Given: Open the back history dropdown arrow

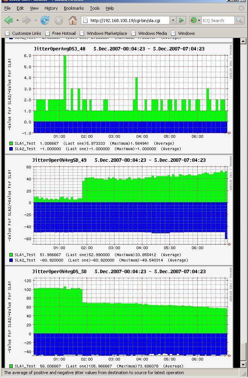Looking at the screenshot, I should click(17, 20).
